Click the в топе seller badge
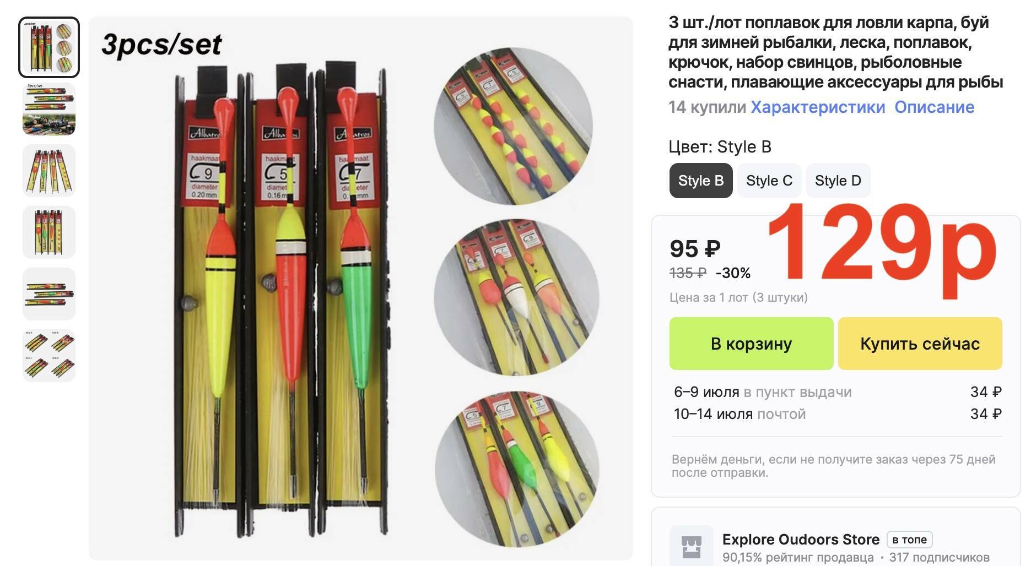 909,540
